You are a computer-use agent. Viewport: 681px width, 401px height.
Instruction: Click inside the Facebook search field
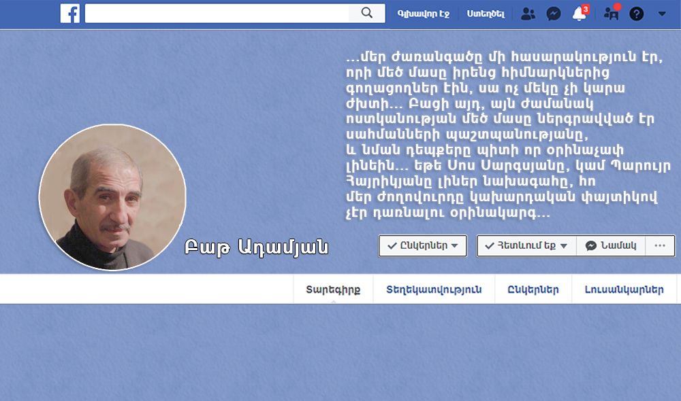click(x=218, y=14)
